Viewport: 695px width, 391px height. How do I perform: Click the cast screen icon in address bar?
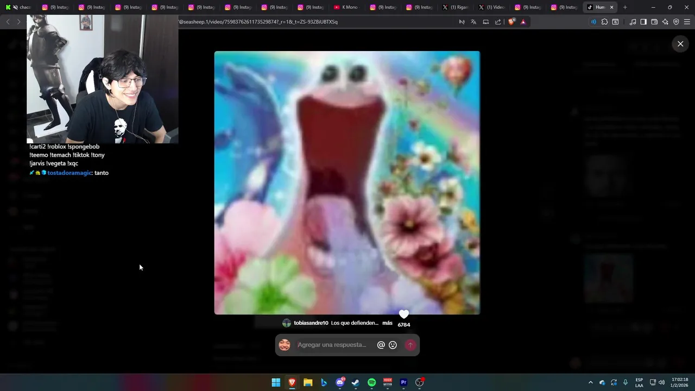coord(486,22)
